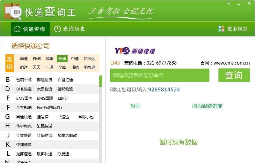Screen dimensions: 255x163
Task: Select 申通 in common couriers
Action: pos(24,59)
